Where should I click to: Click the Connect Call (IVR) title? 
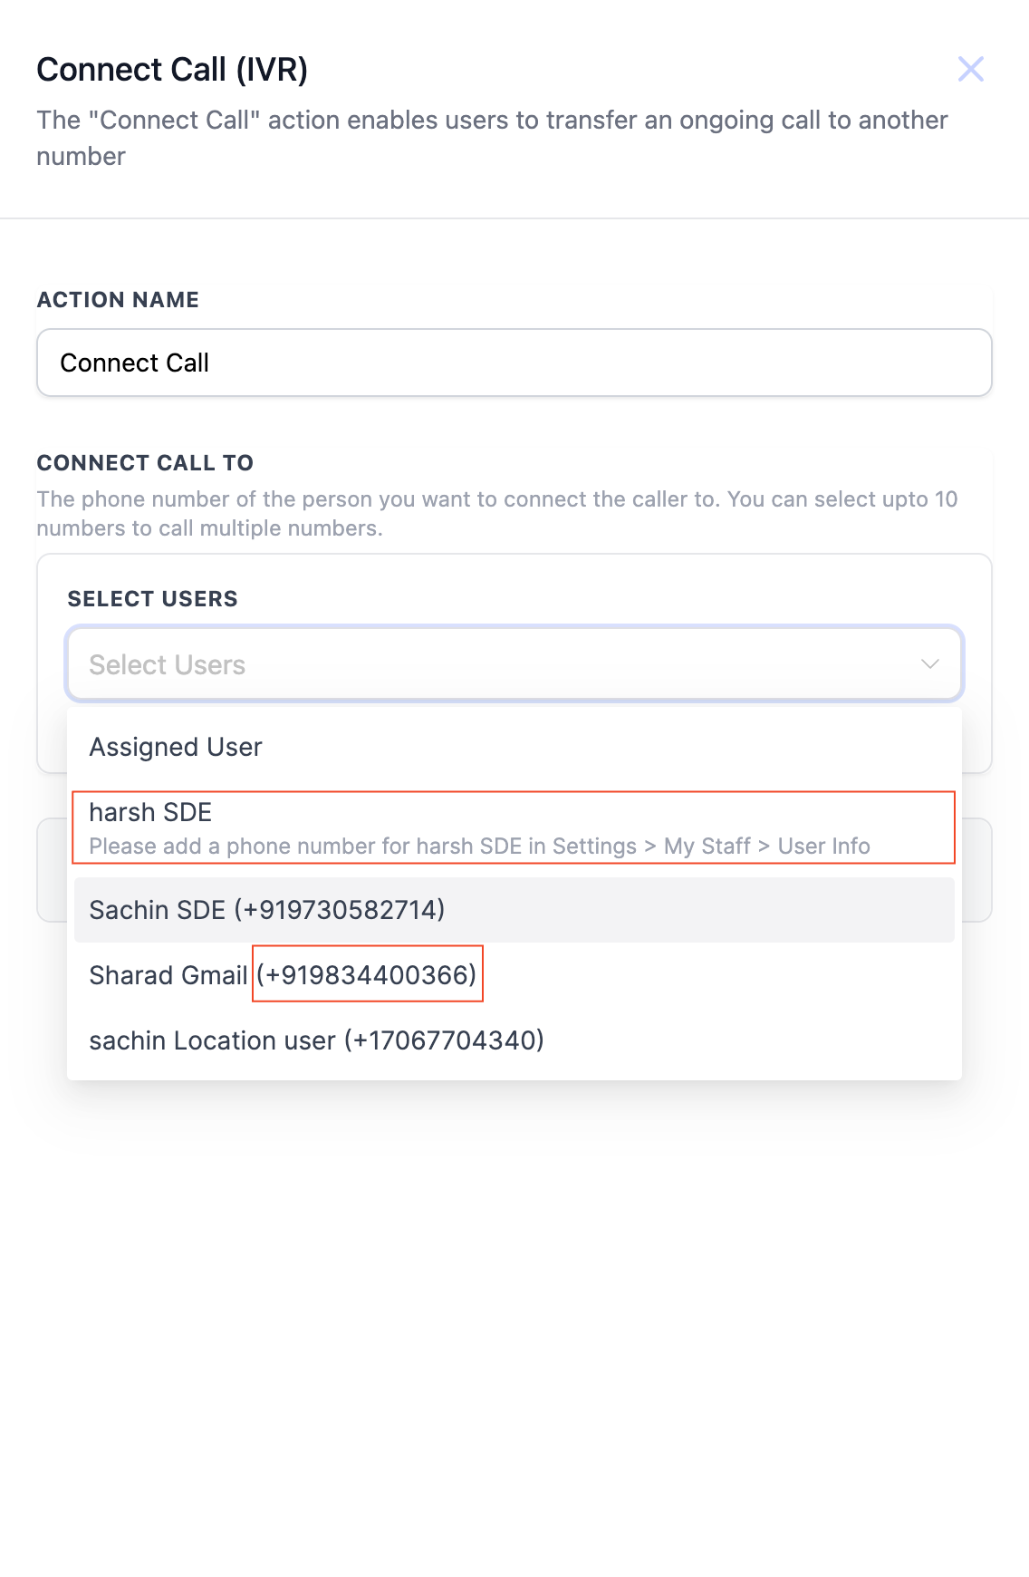pos(172,70)
